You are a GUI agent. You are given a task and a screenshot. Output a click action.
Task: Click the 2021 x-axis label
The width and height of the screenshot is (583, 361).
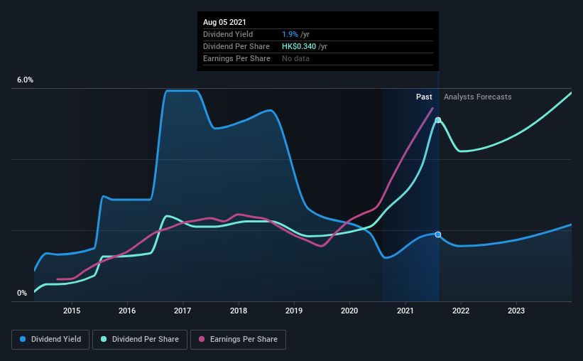(405, 311)
